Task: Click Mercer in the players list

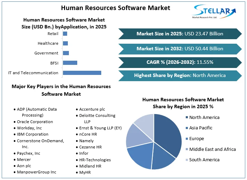Action: coord(23,160)
